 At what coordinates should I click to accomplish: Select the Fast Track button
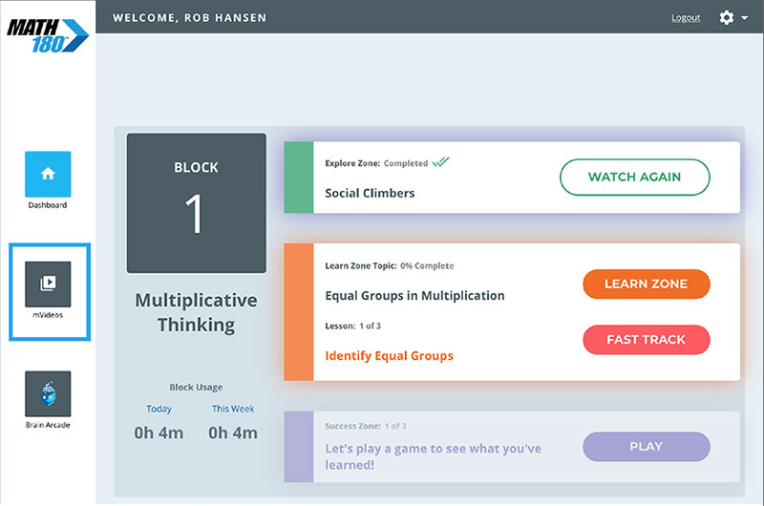[x=647, y=340]
